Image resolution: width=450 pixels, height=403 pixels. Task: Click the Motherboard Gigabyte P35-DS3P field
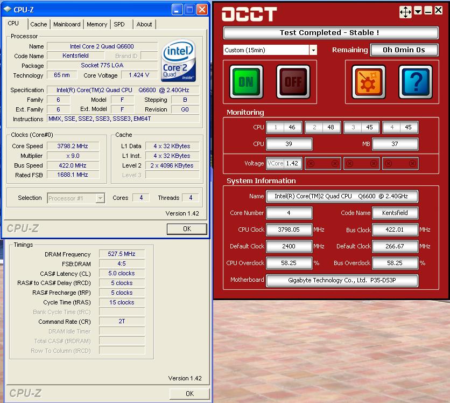pos(342,280)
